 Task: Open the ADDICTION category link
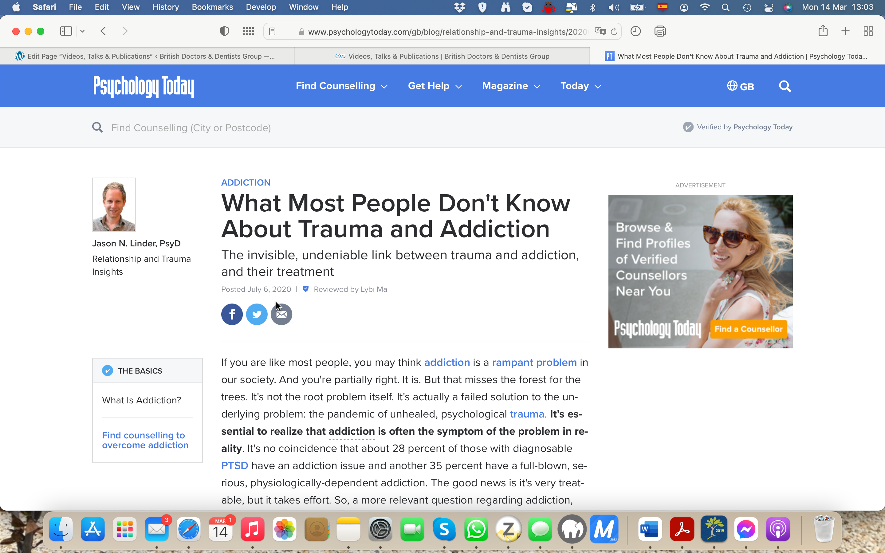pos(246,182)
